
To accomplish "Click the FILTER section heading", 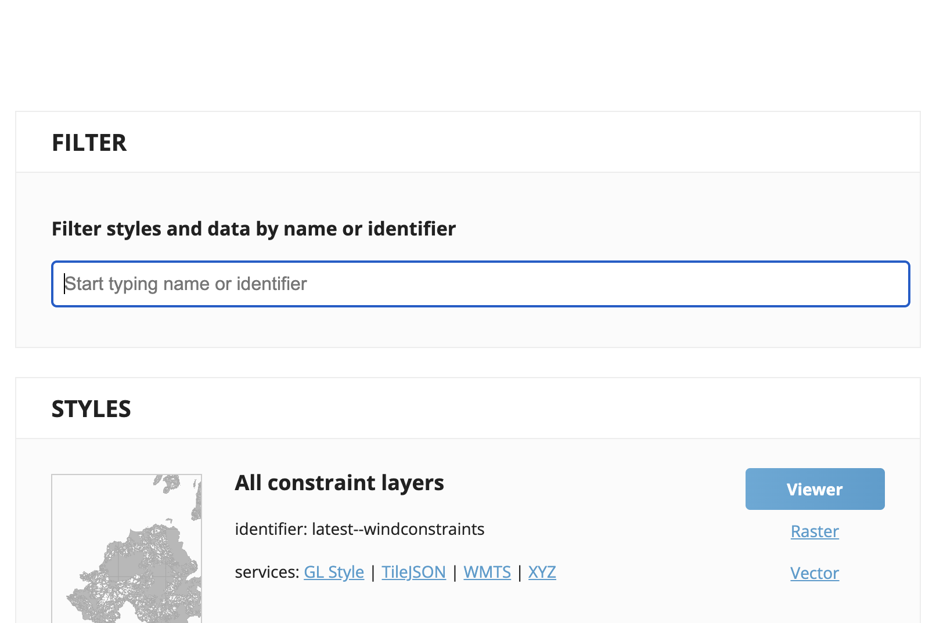I will 89,143.
